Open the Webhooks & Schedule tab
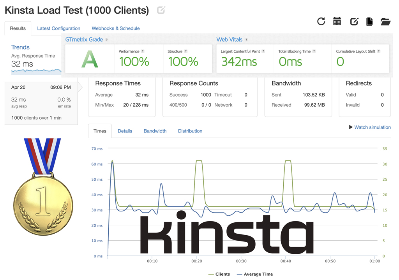 [115, 28]
